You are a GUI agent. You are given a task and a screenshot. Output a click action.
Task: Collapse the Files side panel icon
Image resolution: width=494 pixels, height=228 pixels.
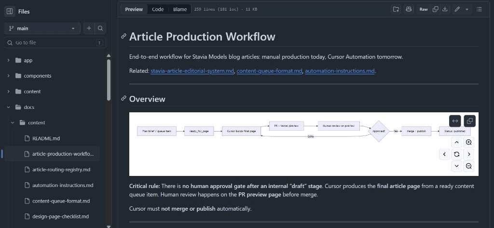click(x=10, y=12)
